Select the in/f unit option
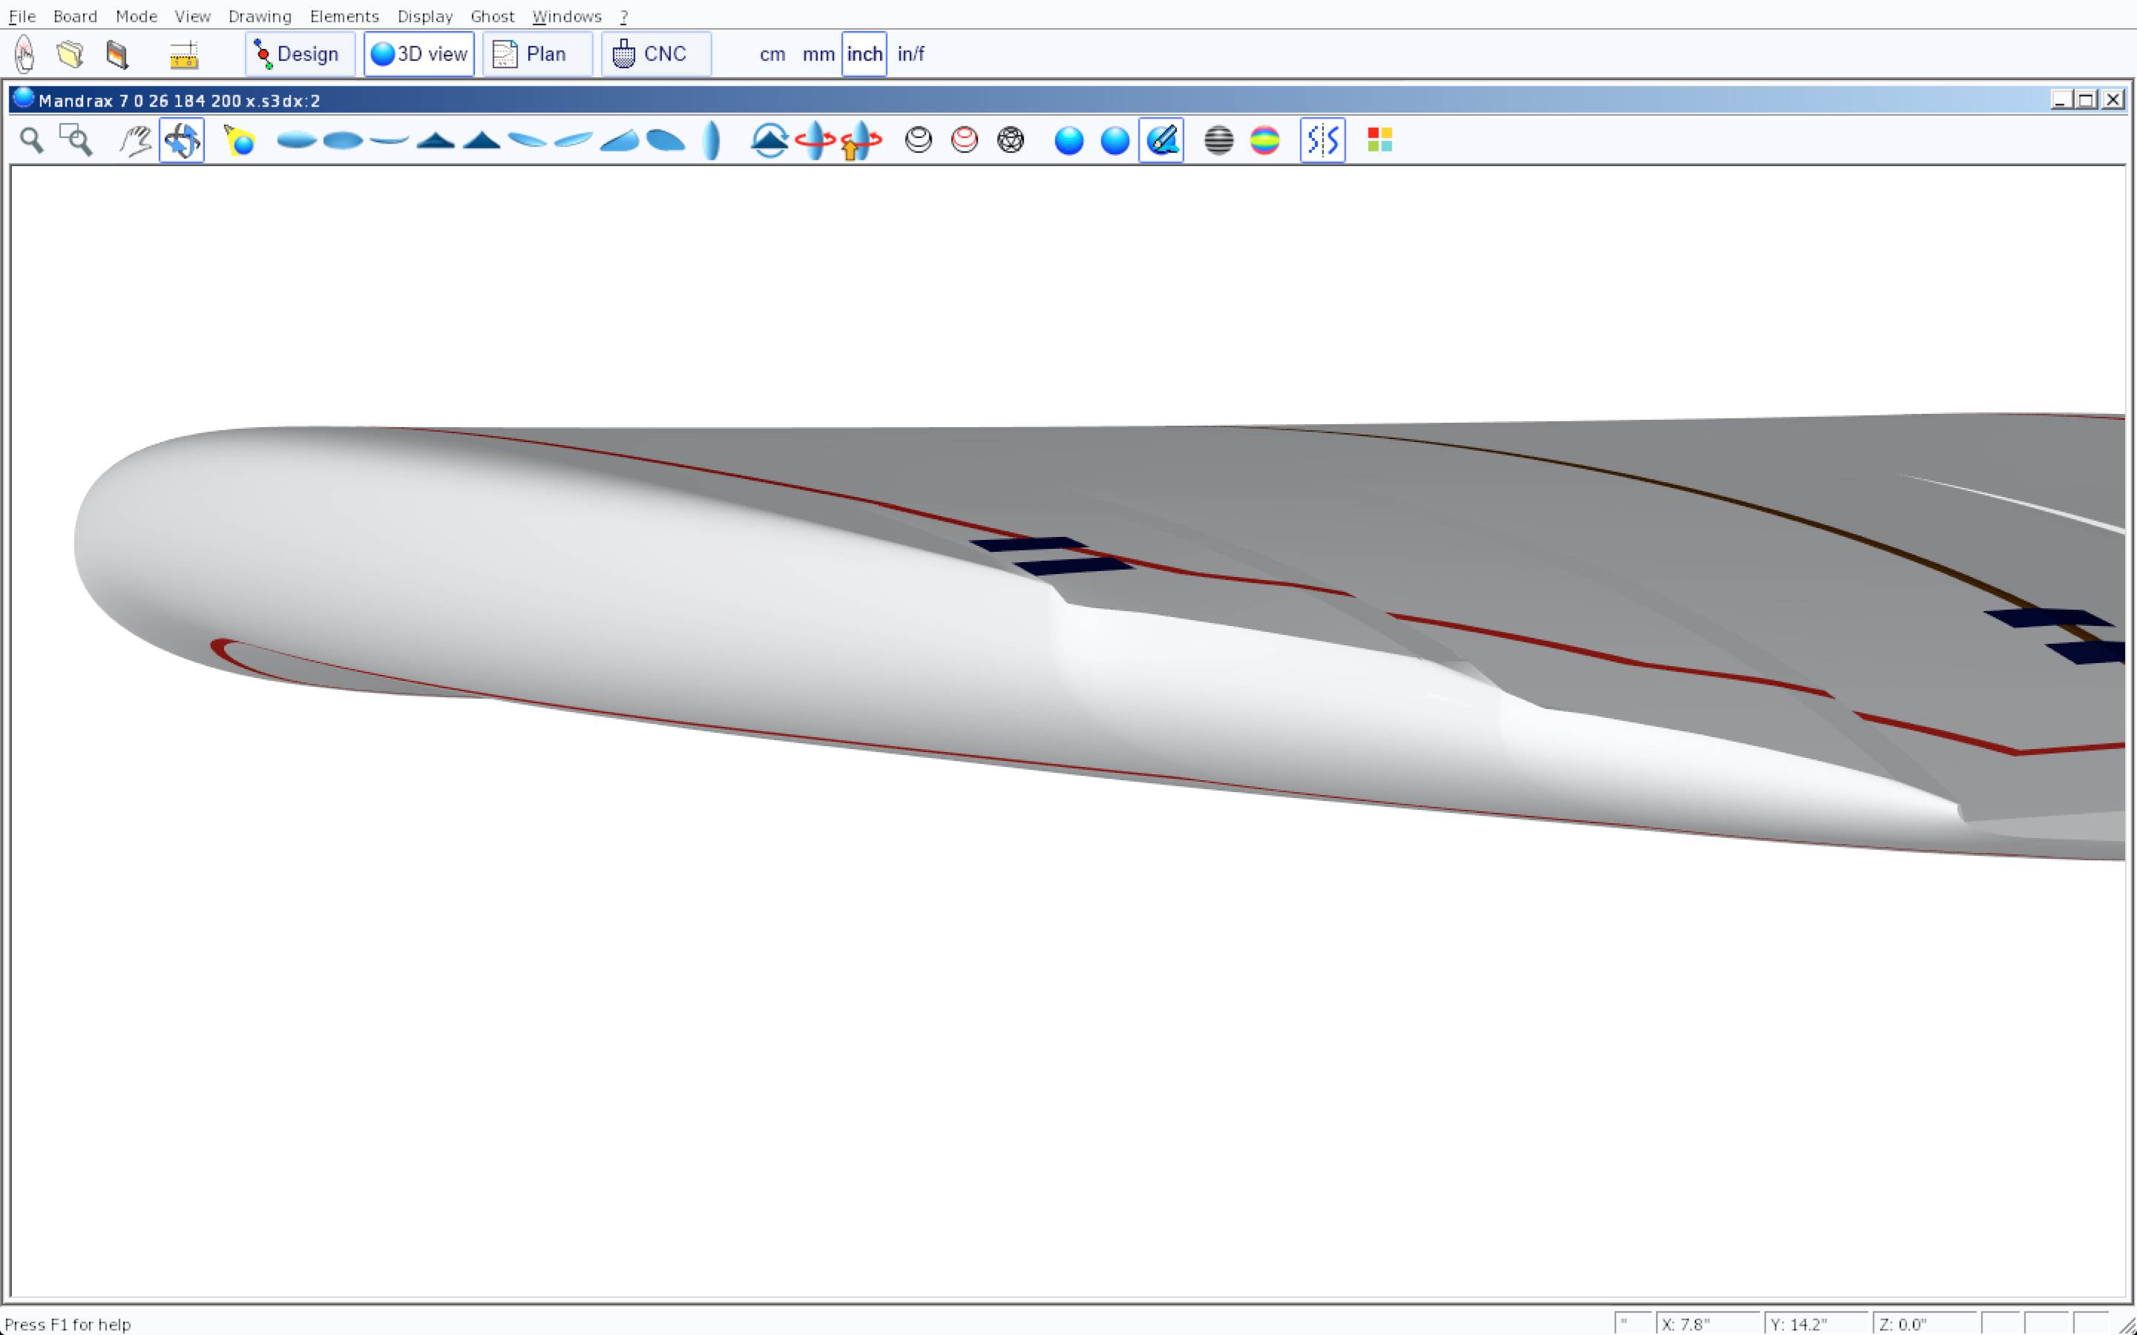The height and width of the screenshot is (1335, 2137). point(910,55)
